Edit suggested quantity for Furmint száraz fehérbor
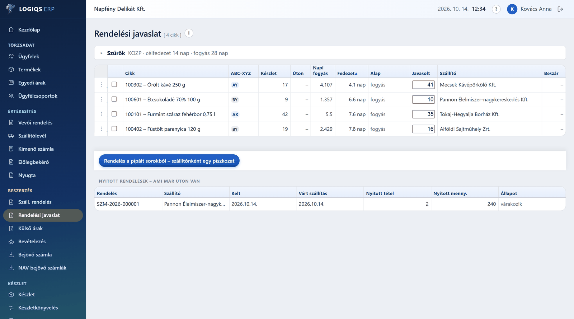 pos(423,114)
